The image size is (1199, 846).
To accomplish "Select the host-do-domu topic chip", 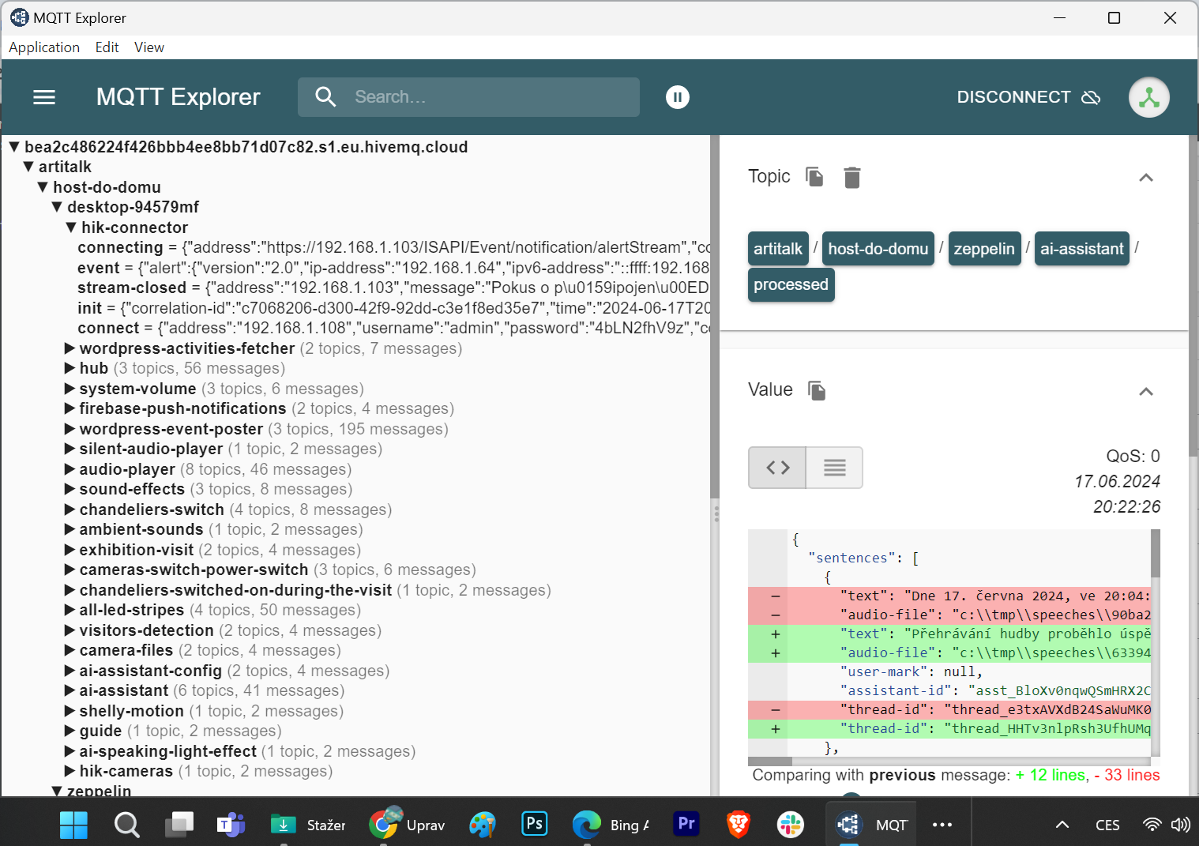I will tap(878, 249).
